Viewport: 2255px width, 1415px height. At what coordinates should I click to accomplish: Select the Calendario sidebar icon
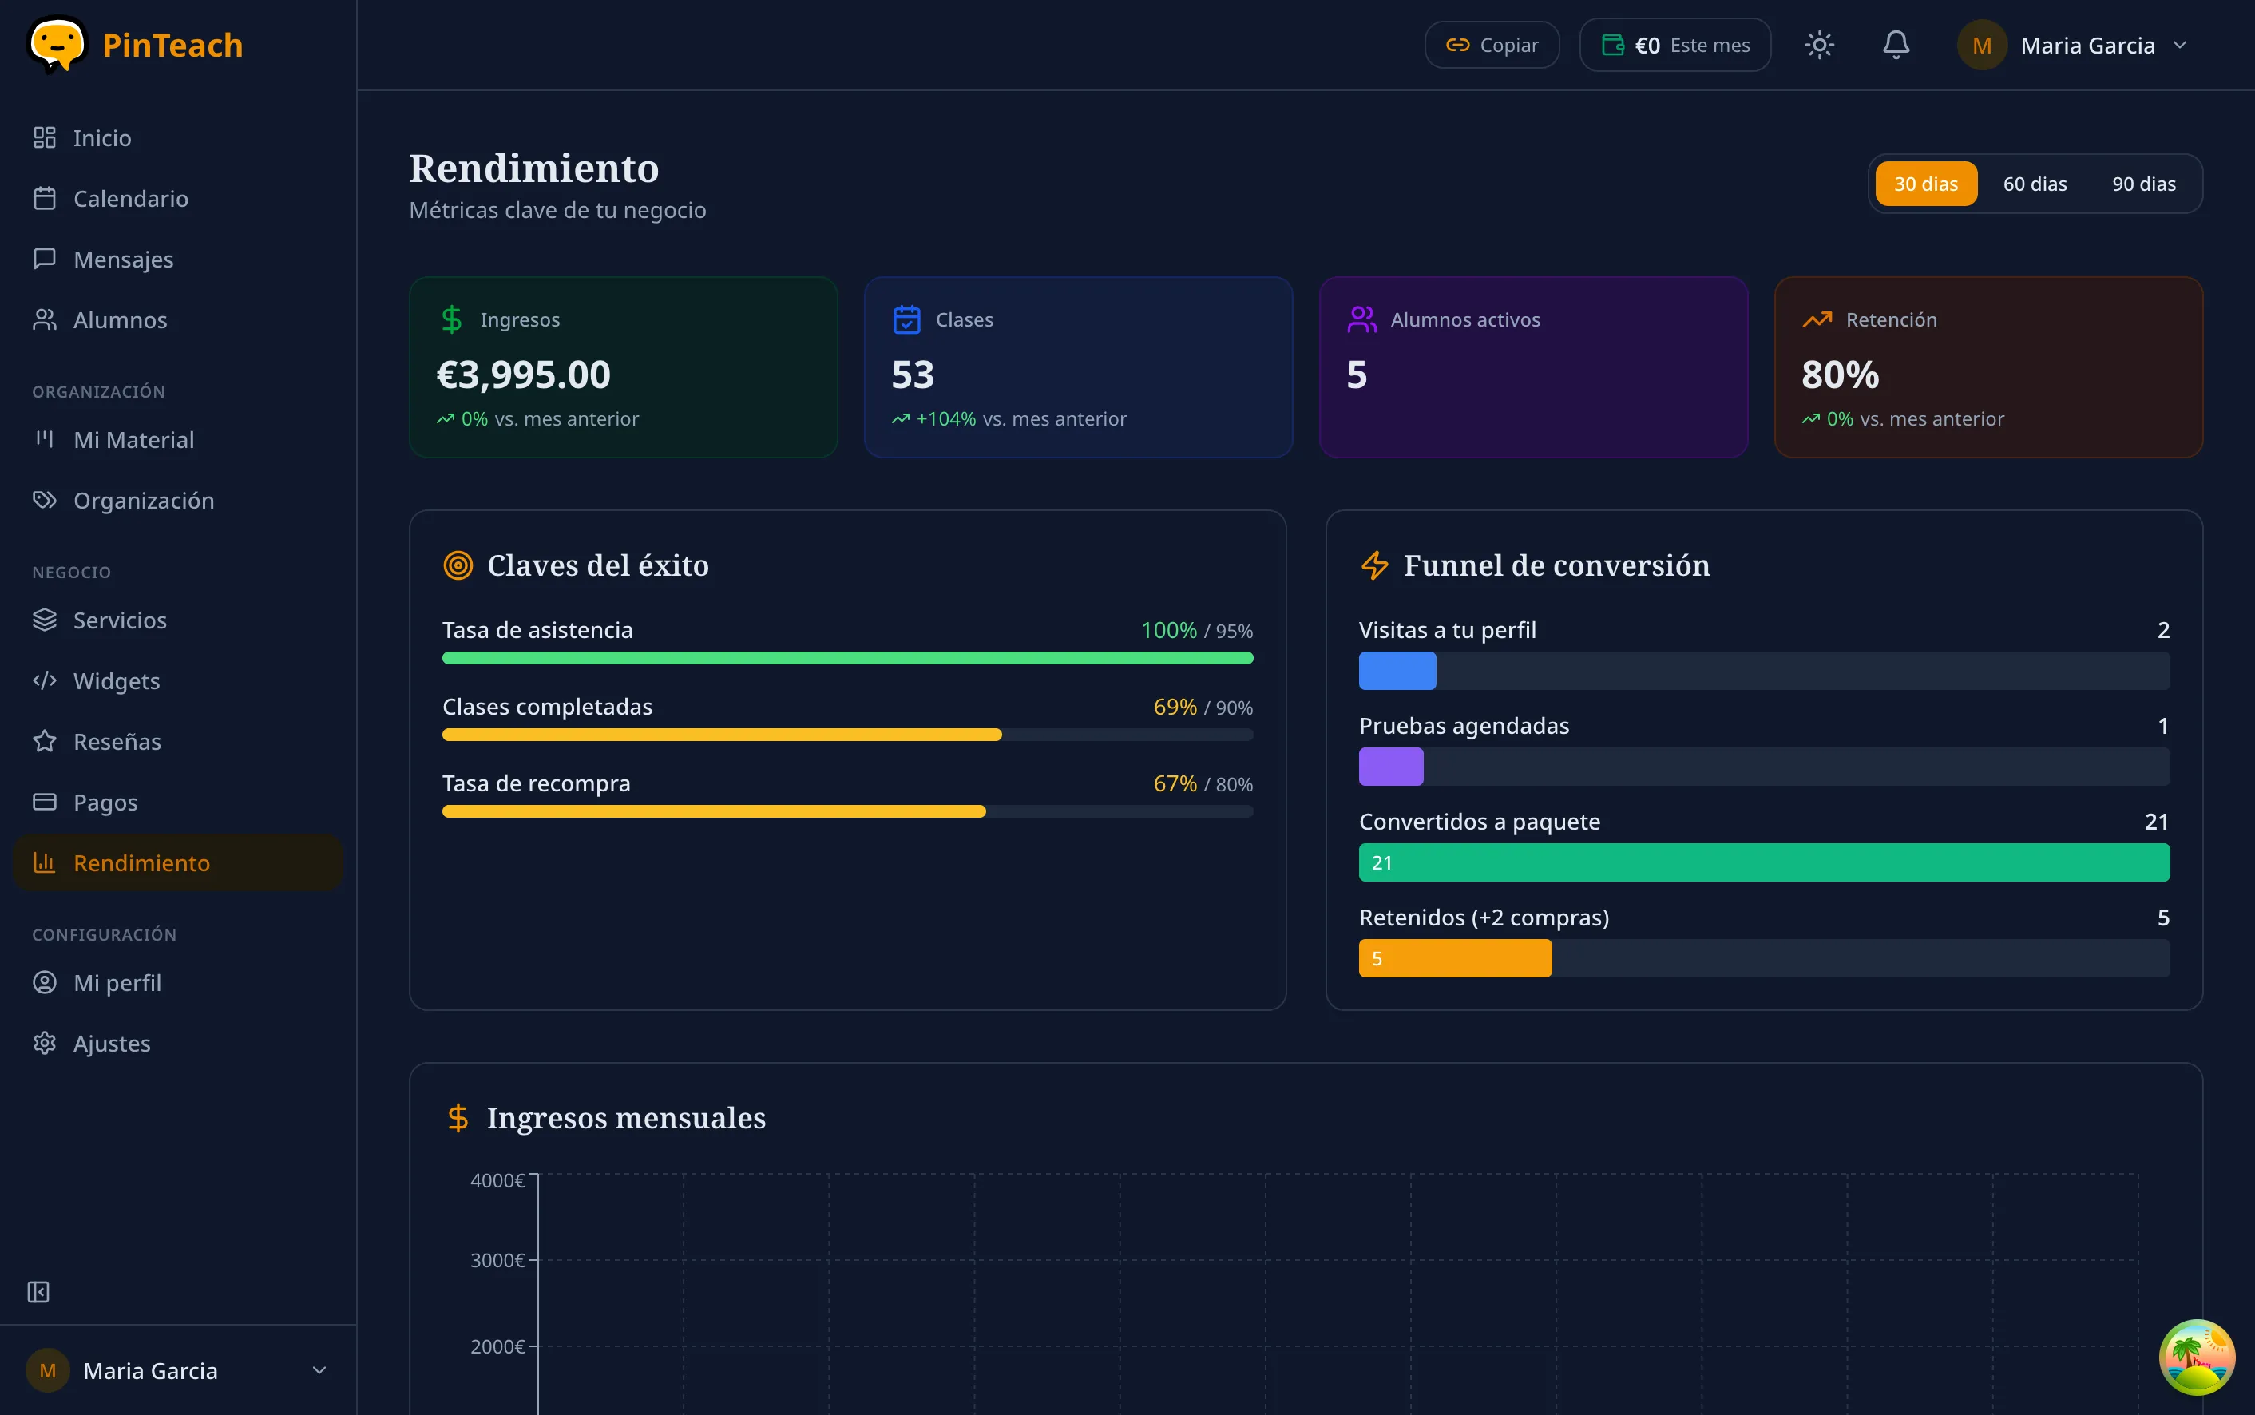coord(45,197)
